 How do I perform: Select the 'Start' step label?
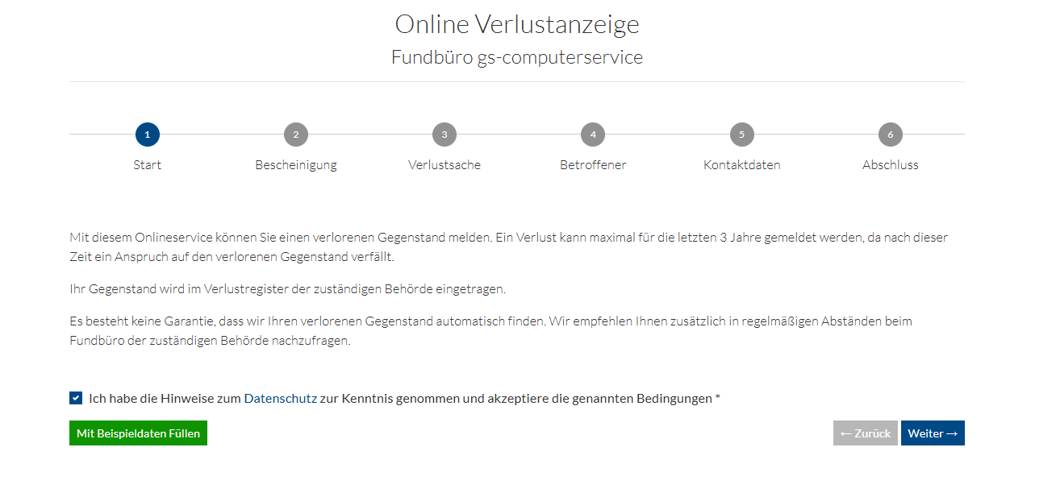coord(148,165)
